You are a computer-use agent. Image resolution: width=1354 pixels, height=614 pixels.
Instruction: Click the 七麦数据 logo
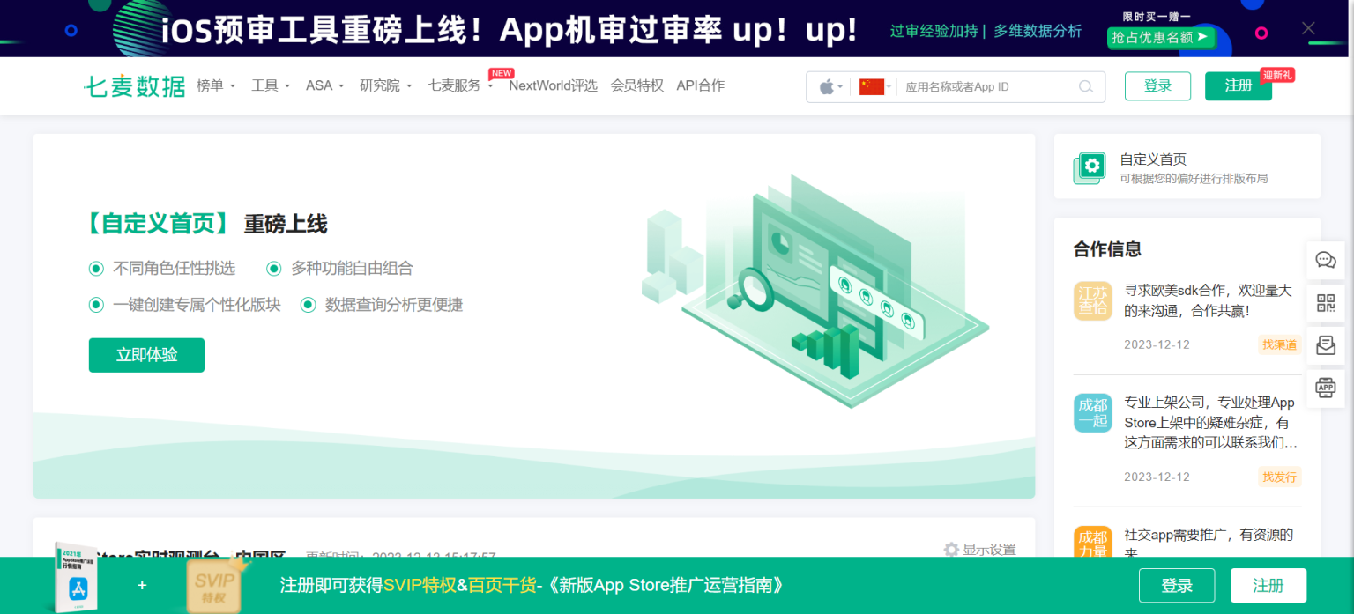click(134, 85)
